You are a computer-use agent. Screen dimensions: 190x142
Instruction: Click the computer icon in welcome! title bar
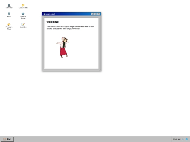coord(44,14)
